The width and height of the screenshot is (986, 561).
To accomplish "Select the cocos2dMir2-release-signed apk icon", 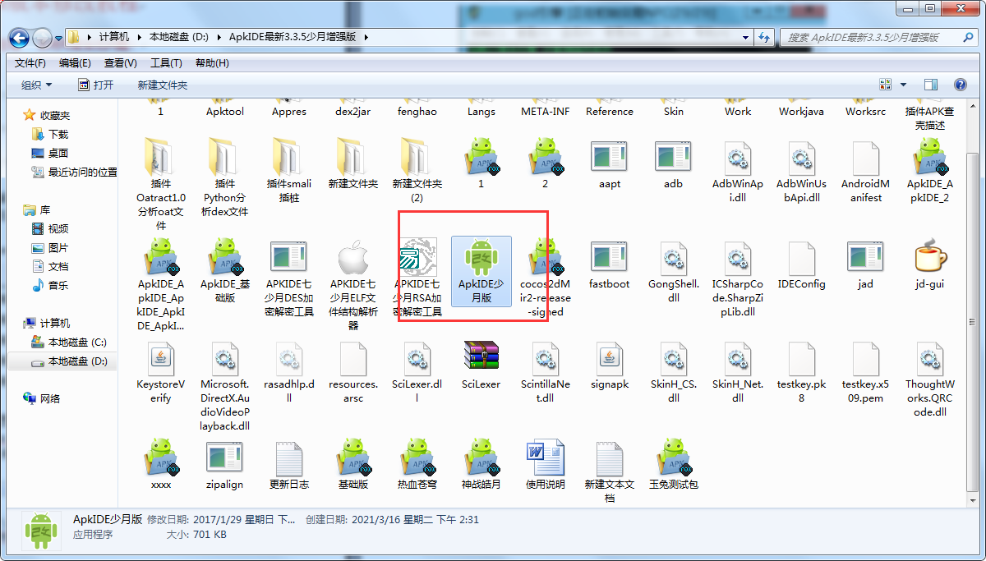I will (546, 258).
